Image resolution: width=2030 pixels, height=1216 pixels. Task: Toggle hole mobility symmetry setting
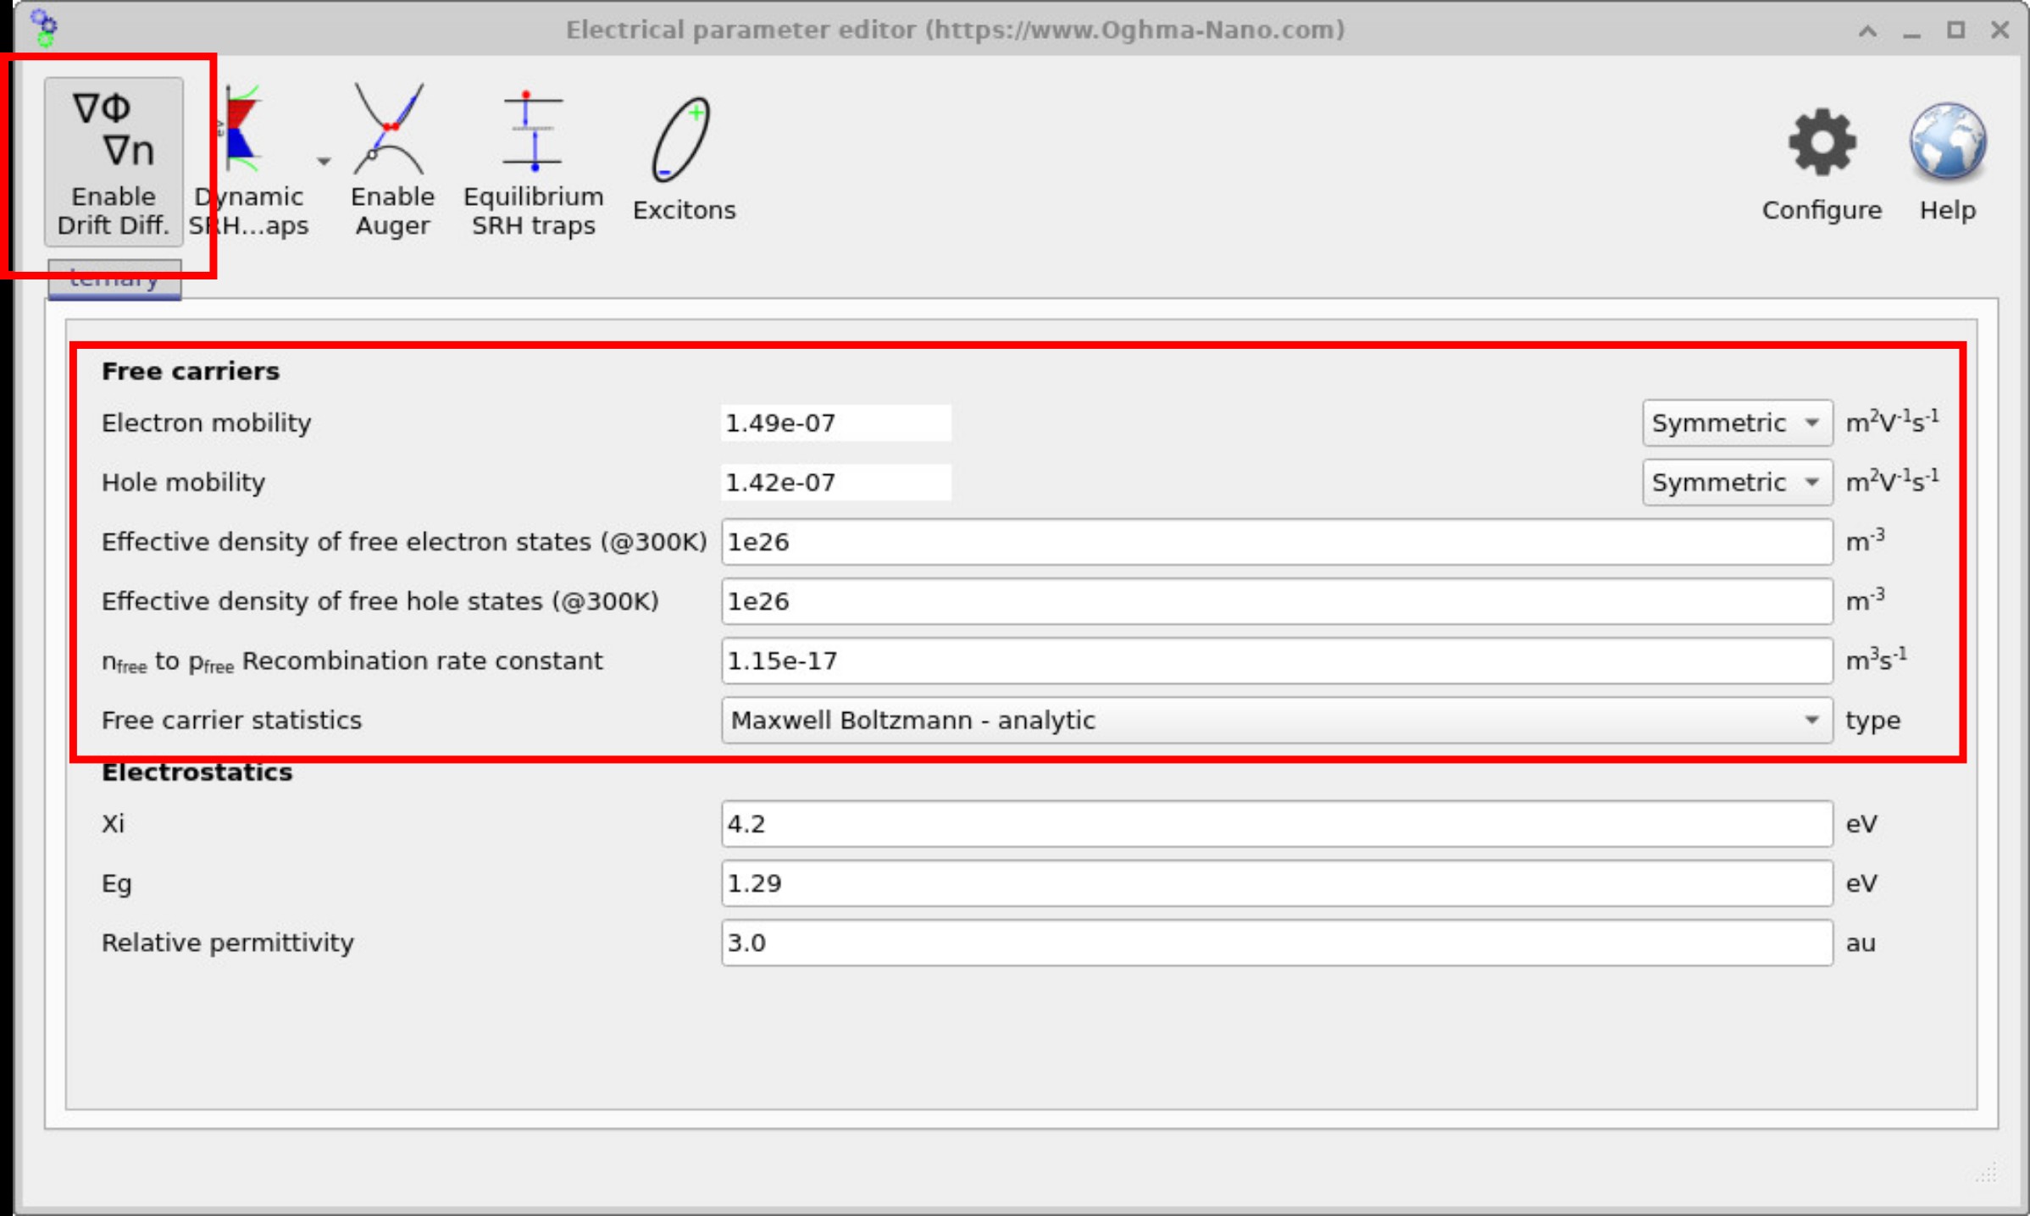pos(1736,482)
